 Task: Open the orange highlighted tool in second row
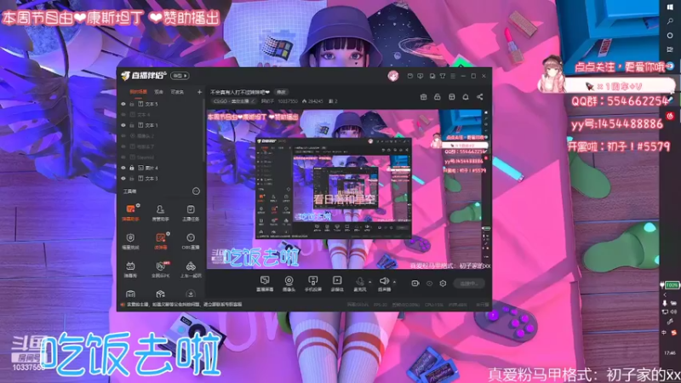coord(160,241)
